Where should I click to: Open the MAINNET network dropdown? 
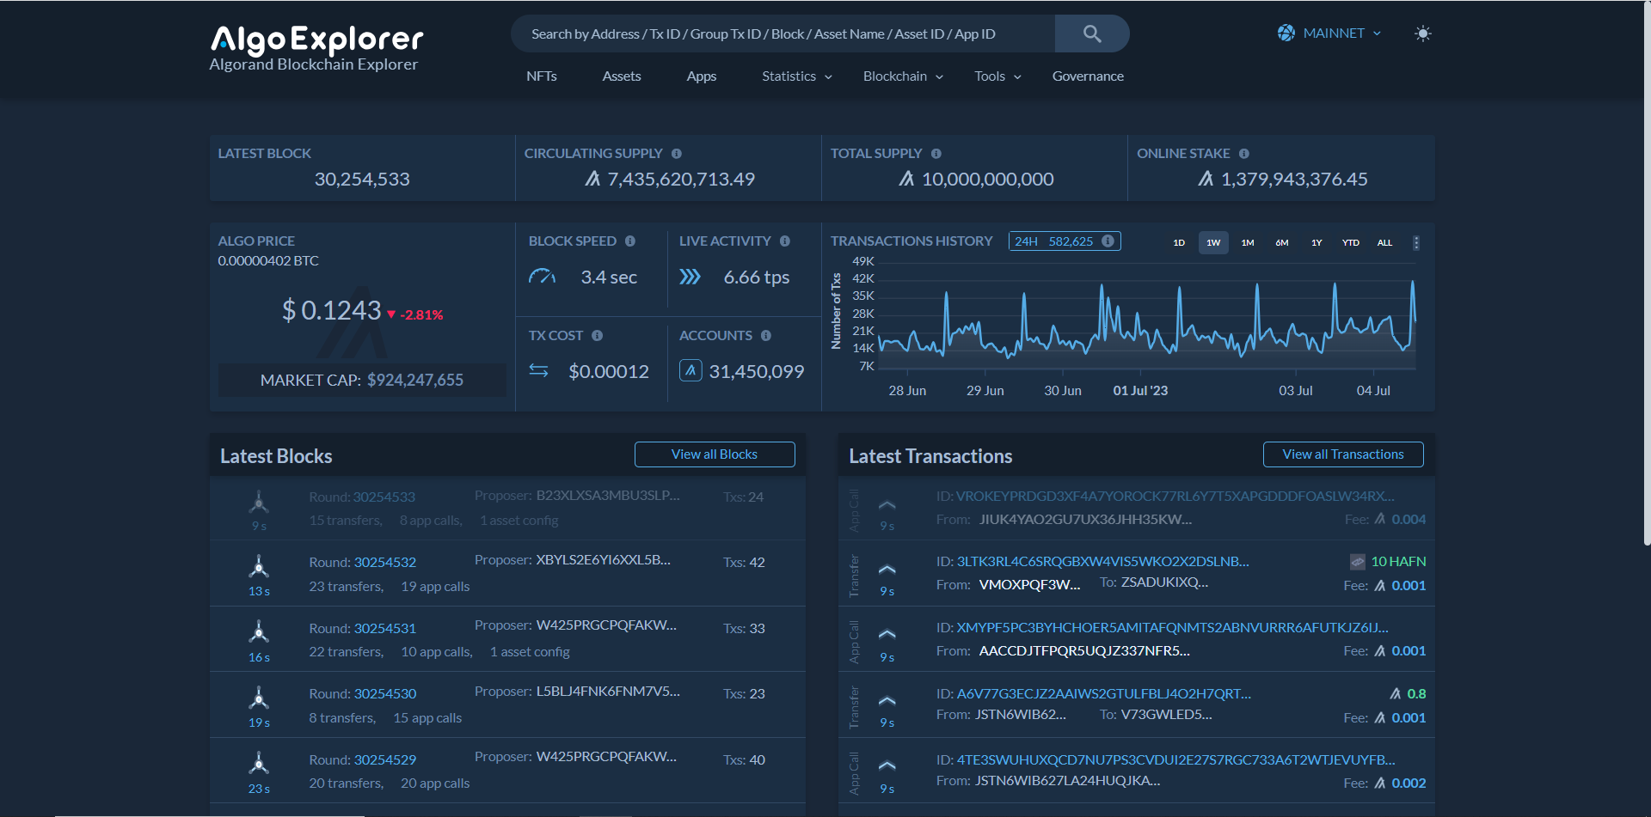point(1330,33)
